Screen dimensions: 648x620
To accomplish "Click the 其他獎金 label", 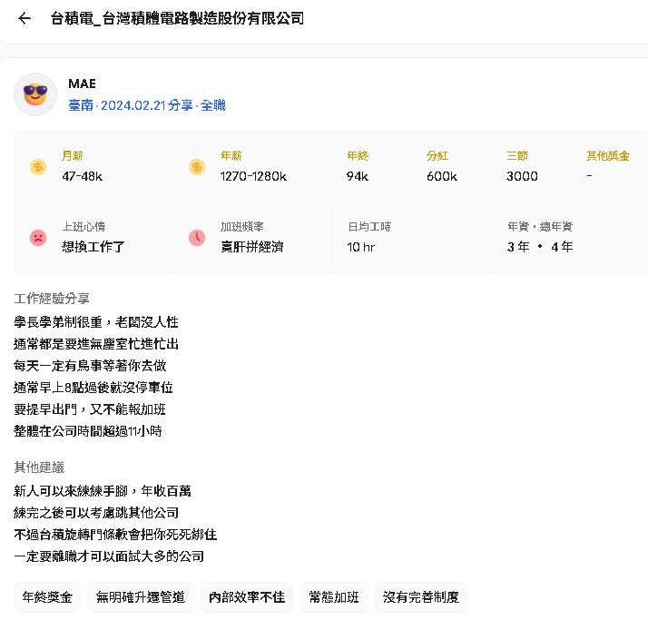I will pyautogui.click(x=607, y=156).
